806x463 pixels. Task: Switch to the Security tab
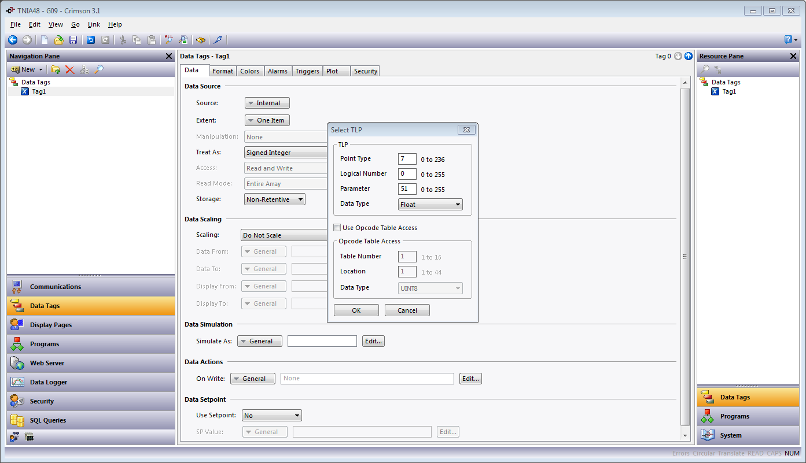pos(366,71)
